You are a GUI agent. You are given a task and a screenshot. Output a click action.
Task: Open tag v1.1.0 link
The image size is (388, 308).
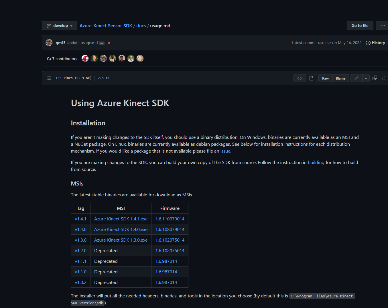pos(80,272)
